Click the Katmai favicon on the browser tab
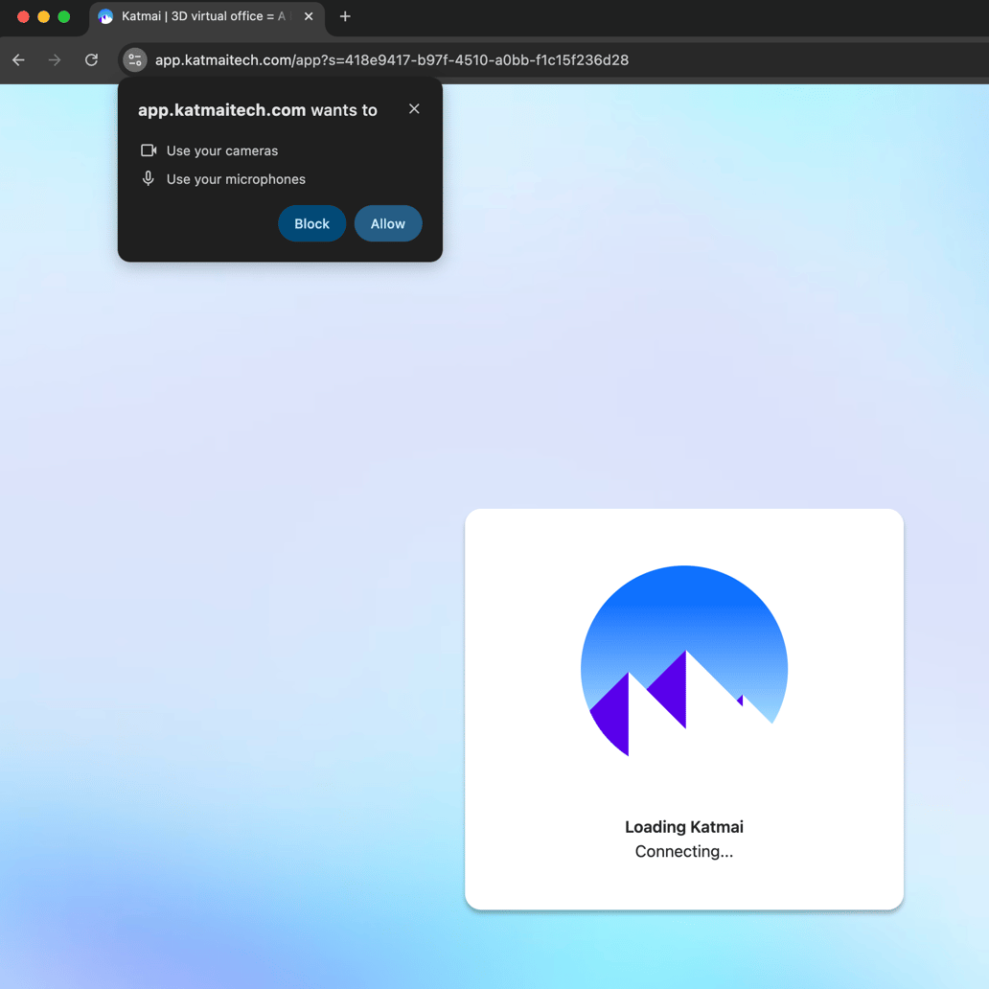 point(105,16)
